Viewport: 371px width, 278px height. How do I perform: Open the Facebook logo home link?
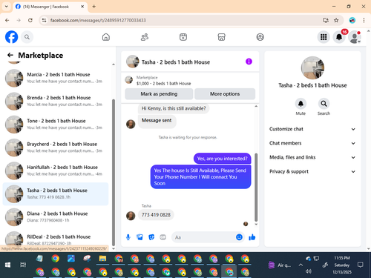[x=11, y=37]
